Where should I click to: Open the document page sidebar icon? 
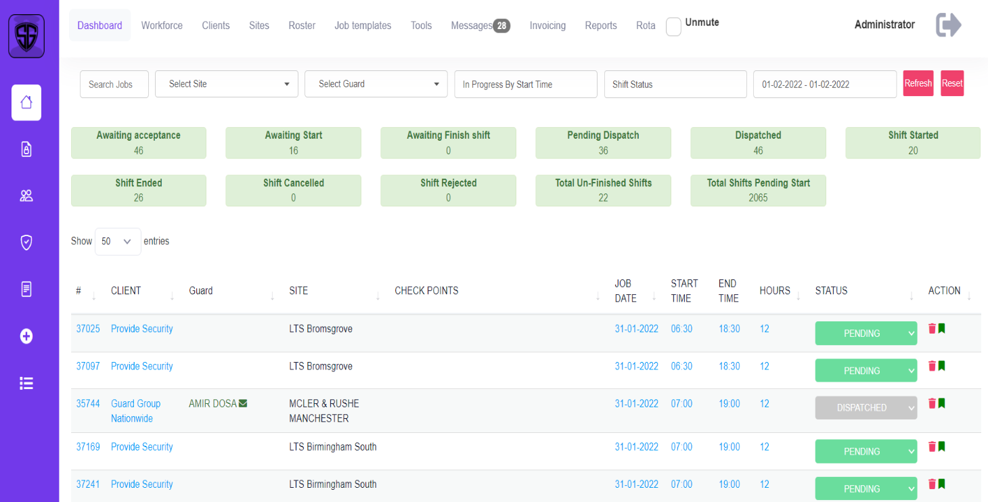coord(26,289)
